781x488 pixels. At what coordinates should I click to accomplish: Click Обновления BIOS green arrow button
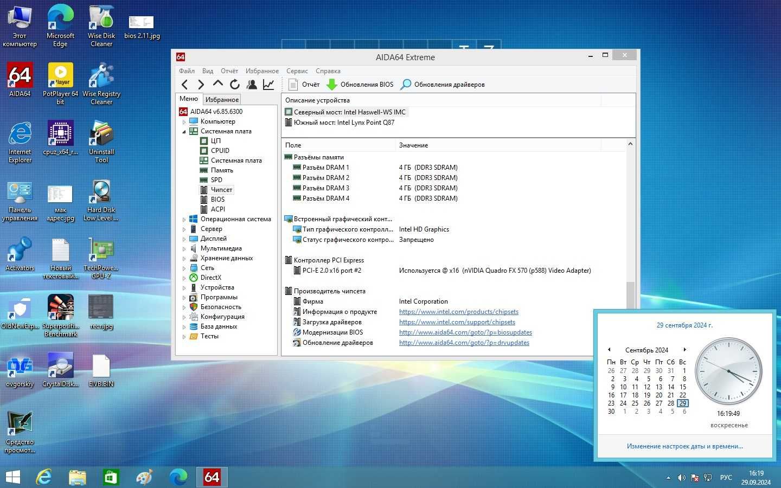[360, 84]
